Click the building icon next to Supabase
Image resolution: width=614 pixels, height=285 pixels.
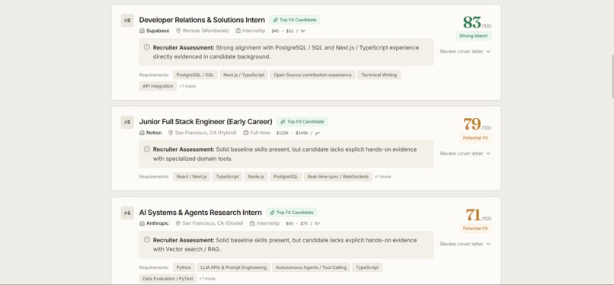point(142,30)
